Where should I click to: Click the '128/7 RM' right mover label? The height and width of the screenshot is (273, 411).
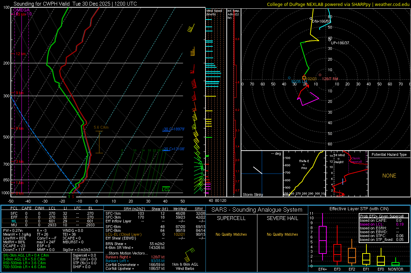tap(330, 79)
